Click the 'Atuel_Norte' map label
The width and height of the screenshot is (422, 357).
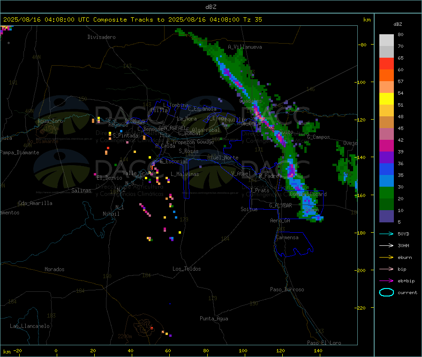(x=223, y=158)
